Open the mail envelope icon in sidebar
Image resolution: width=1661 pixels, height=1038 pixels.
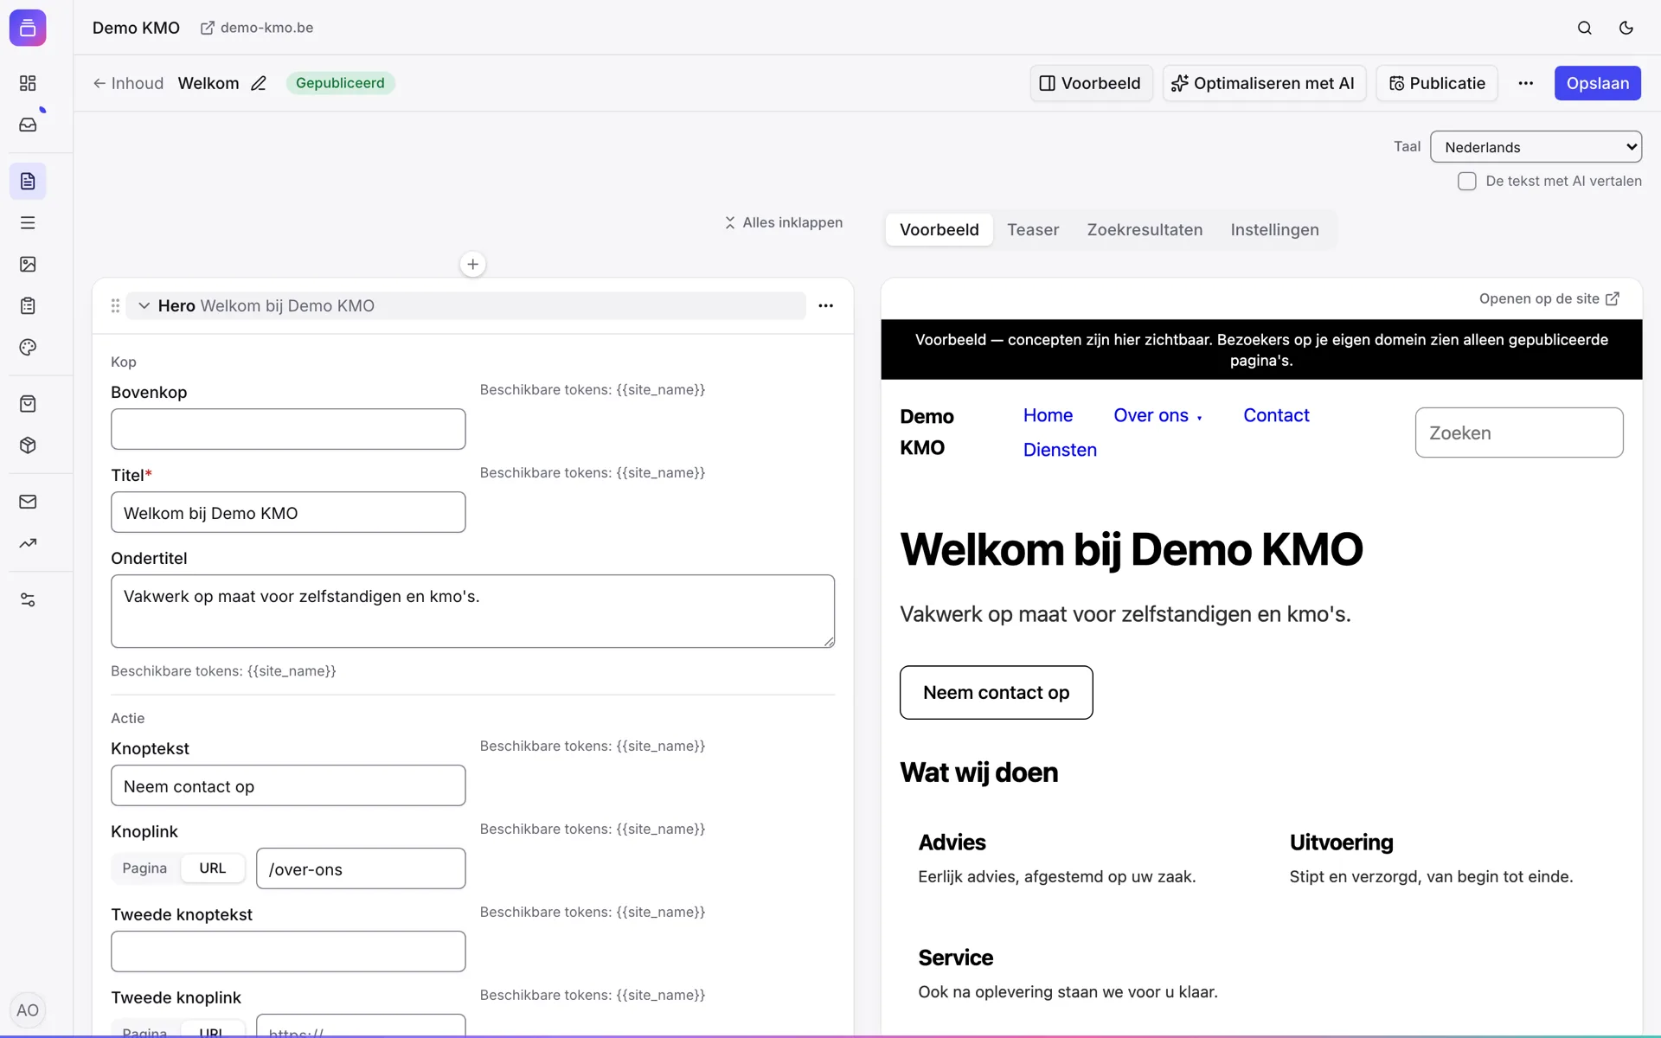tap(28, 502)
